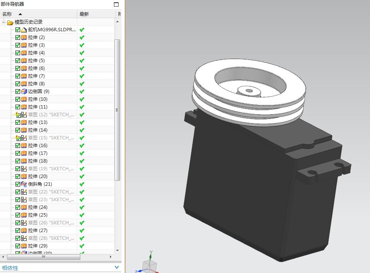Select the 模型历史记录 label
The height and width of the screenshot is (273, 370).
coord(29,22)
